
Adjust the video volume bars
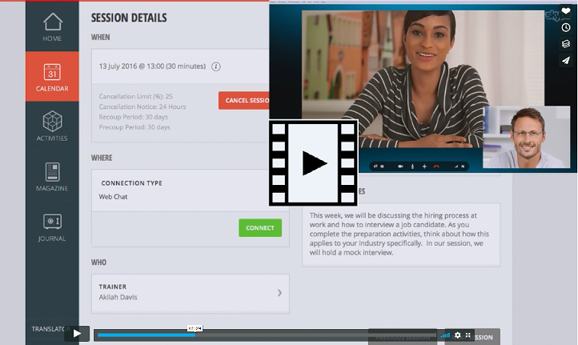(x=446, y=335)
